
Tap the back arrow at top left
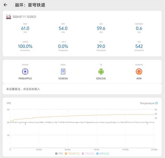click(x=5, y=5)
